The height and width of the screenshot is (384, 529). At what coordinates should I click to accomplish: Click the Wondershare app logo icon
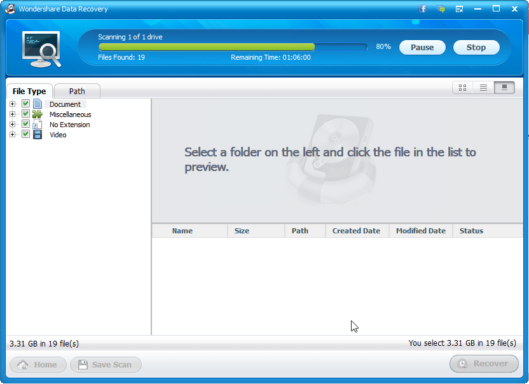point(10,9)
